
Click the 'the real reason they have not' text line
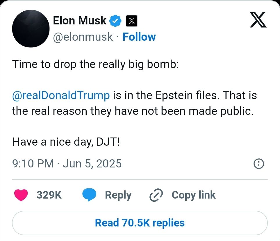point(133,111)
